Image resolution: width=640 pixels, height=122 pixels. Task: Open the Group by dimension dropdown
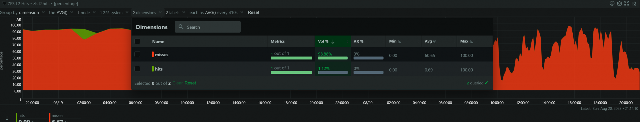(22, 13)
